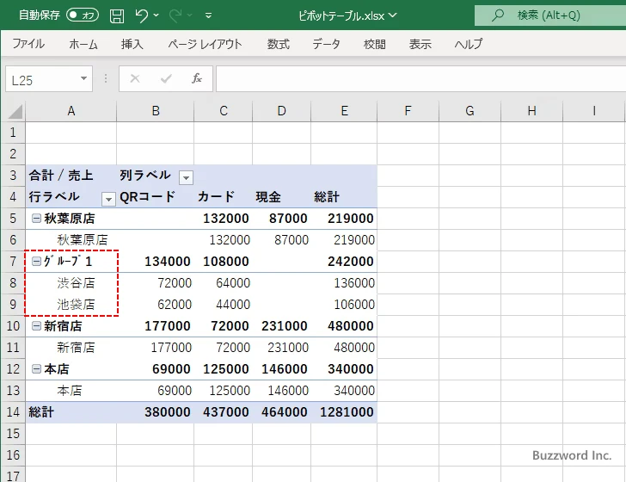Open the データ ribbon tab
Image resolution: width=626 pixels, height=482 pixels.
(326, 44)
